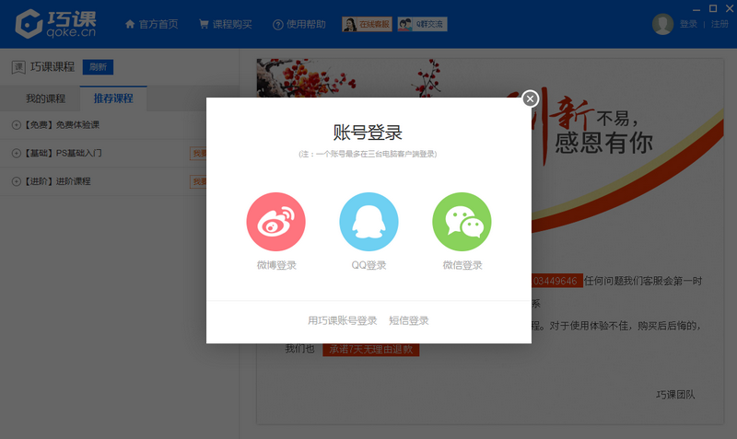
Task: Click the orange button beside PS基础入门
Action: (198, 153)
